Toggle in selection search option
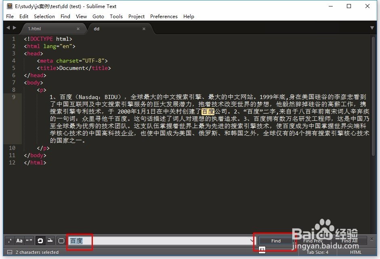Image resolution: width=380 pixels, height=259 pixels. tap(50, 241)
